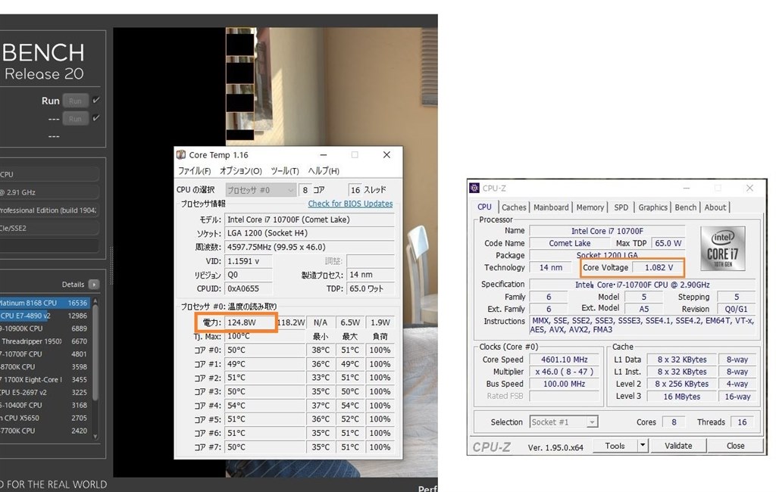Click the Core Voltage value 1.082 V

[659, 267]
